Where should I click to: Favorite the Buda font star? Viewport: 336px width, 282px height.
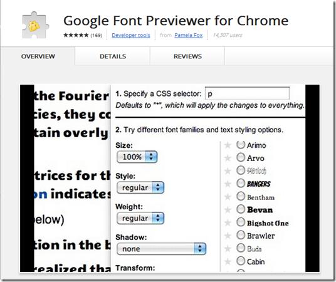pyautogui.click(x=228, y=249)
